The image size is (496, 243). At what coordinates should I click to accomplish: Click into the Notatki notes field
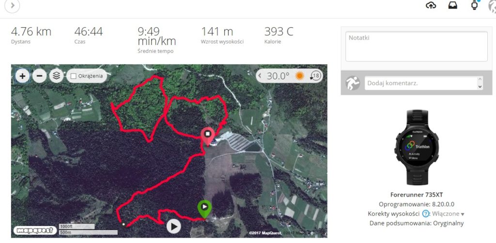click(416, 46)
